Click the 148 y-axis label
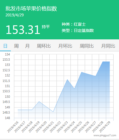 (x=7, y=118)
